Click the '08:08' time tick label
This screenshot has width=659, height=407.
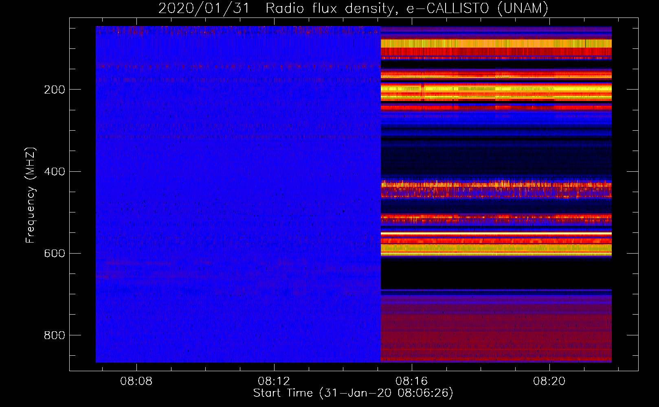[x=136, y=381]
